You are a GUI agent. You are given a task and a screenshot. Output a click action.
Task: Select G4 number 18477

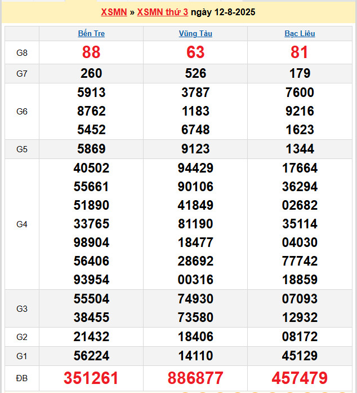195,242
